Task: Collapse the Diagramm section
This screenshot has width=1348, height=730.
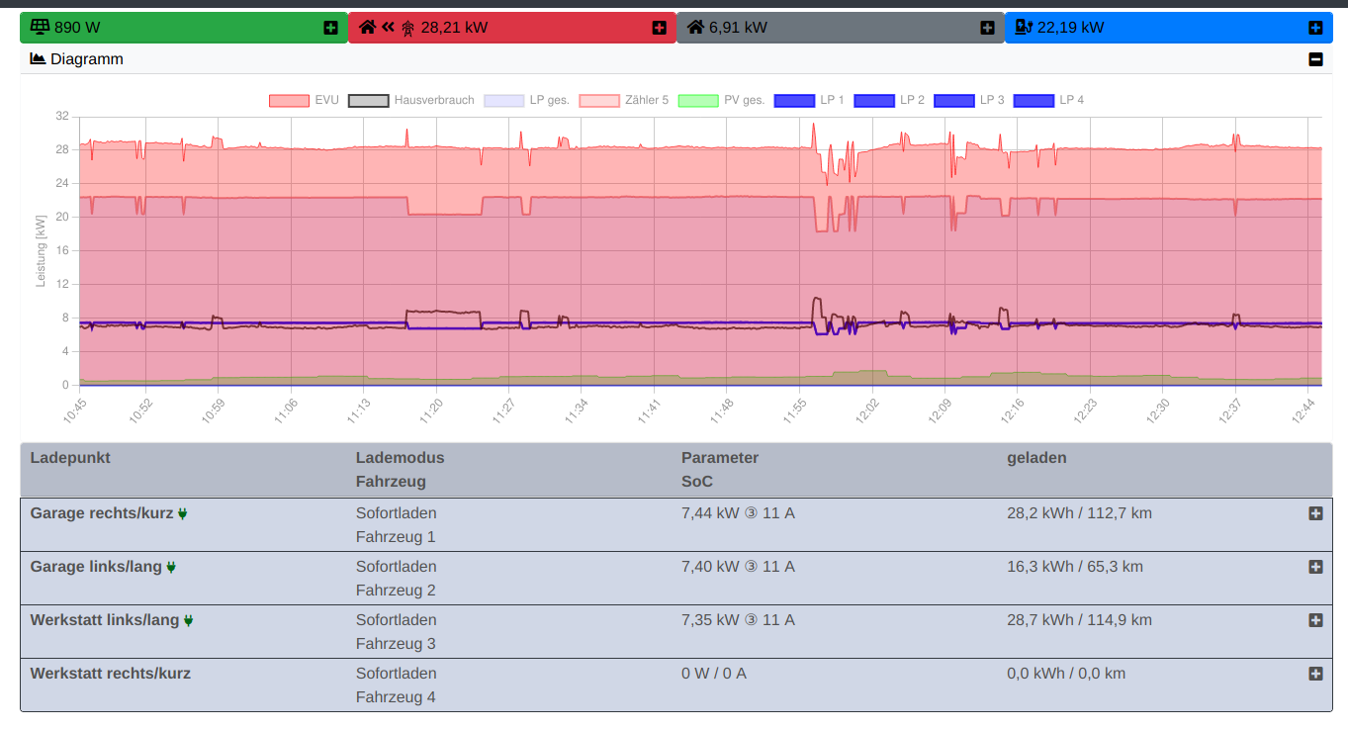Action: (x=1315, y=59)
